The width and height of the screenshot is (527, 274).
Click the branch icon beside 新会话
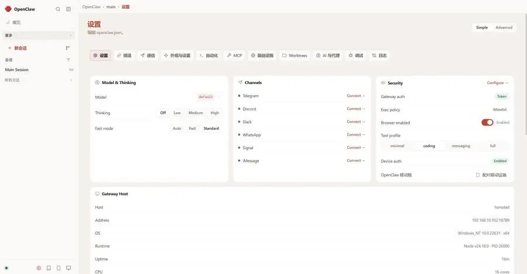point(67,48)
